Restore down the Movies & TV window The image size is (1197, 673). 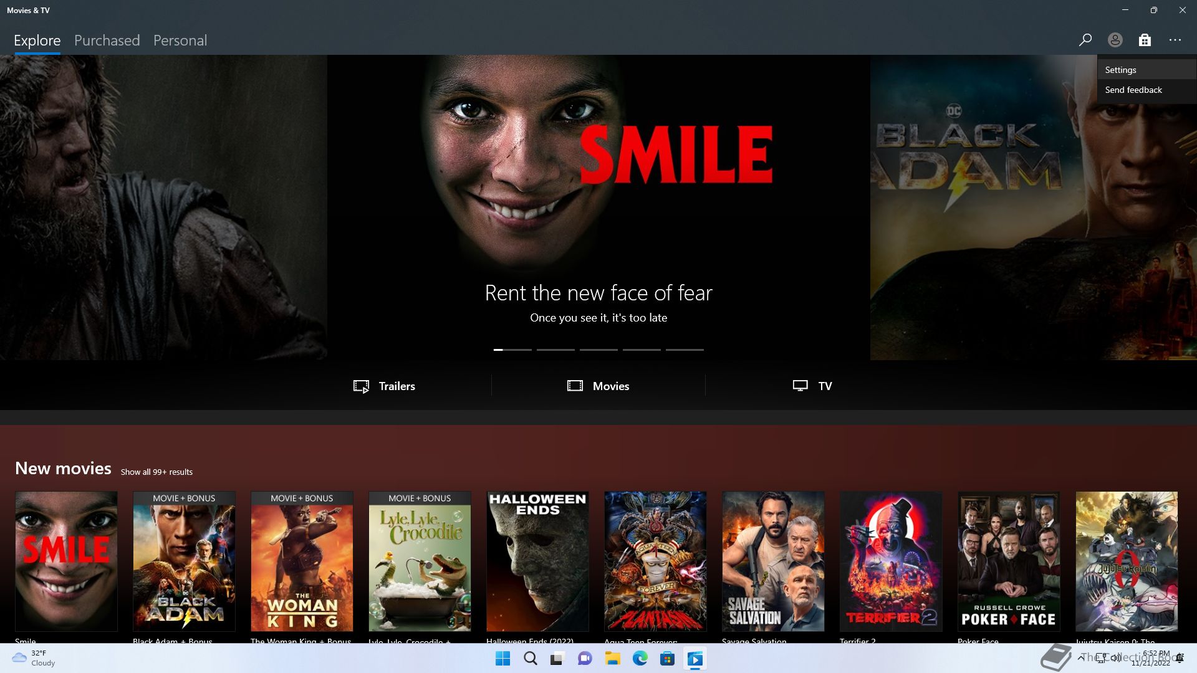pos(1154,10)
